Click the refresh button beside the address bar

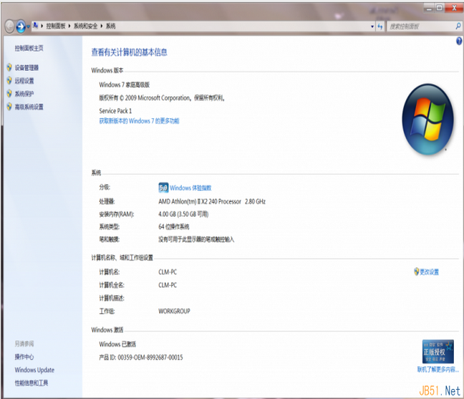[380, 26]
